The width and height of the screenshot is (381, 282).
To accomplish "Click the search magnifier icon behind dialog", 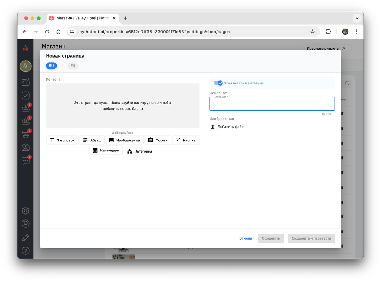I will (347, 84).
